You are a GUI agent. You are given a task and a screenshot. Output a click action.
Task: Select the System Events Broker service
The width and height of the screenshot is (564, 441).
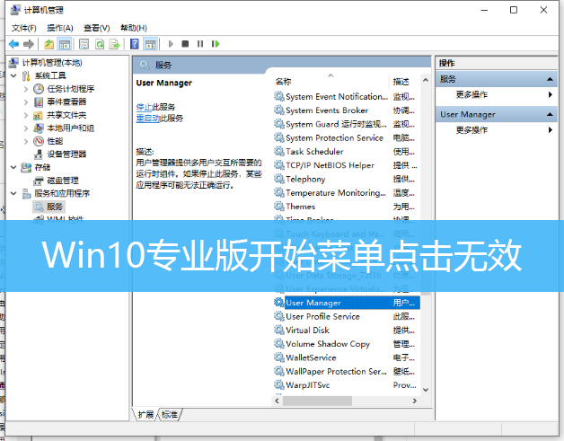pos(347,110)
